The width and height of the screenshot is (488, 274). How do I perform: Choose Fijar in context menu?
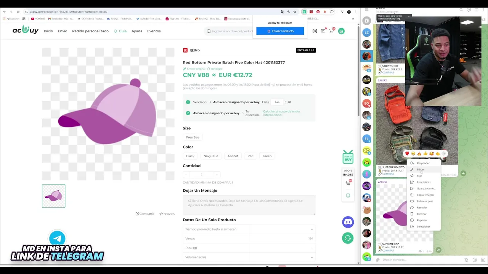point(424,176)
